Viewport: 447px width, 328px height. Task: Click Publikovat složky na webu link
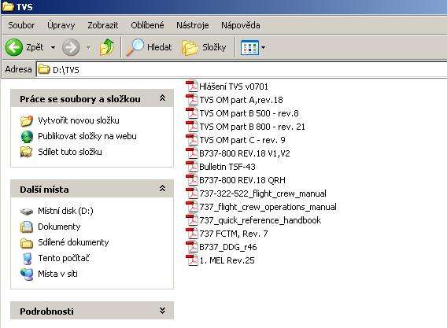coord(87,136)
